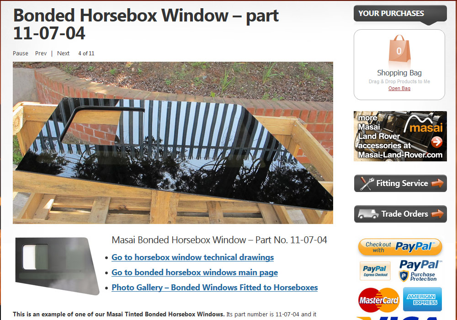Viewport: 457px width, 320px height.
Task: Click the orange arrow on the Fitting Service button
Action: pyautogui.click(x=437, y=183)
